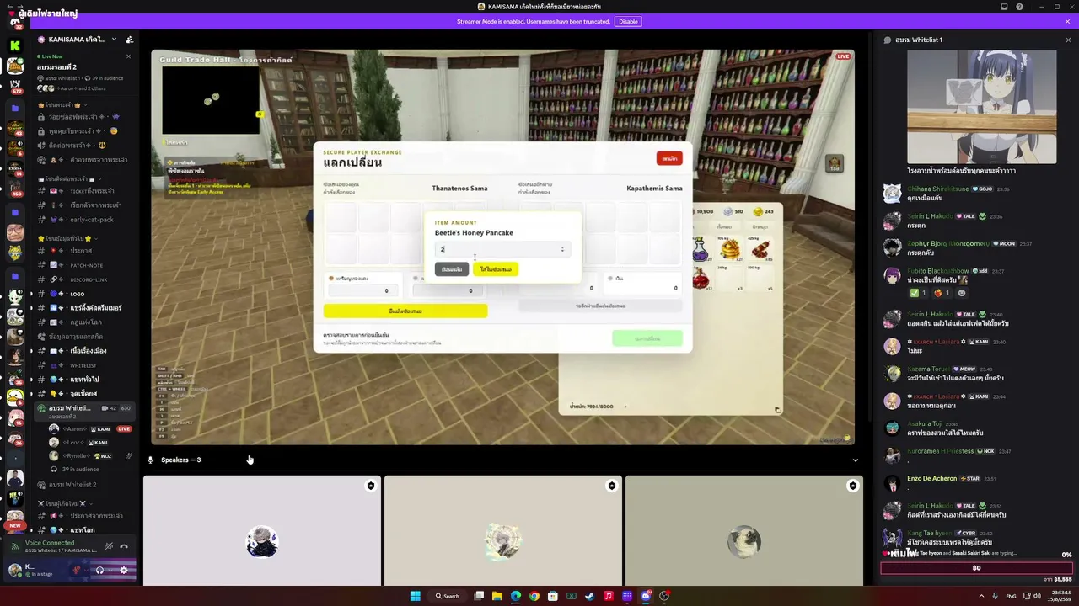Click username Zephyr Bjorg Montgomery in chat
This screenshot has height=606, width=1079.
coord(948,243)
